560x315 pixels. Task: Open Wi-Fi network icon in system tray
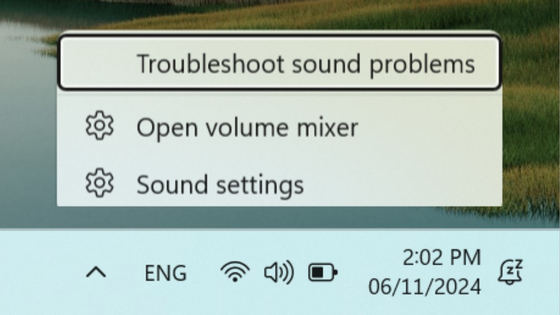(x=235, y=272)
